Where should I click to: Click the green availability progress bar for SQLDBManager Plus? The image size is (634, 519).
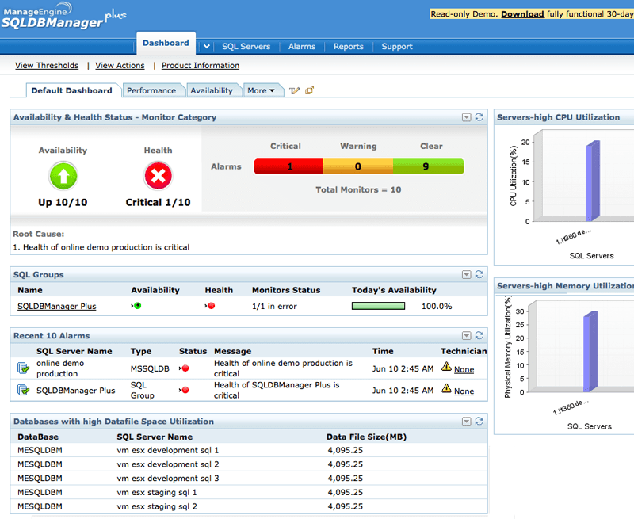pyautogui.click(x=378, y=306)
